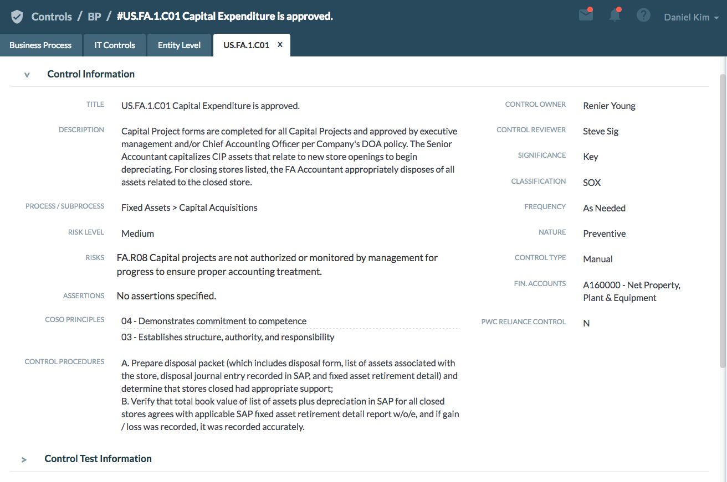The height and width of the screenshot is (482, 727).
Task: Open the Entity Level tab
Action: coord(179,45)
